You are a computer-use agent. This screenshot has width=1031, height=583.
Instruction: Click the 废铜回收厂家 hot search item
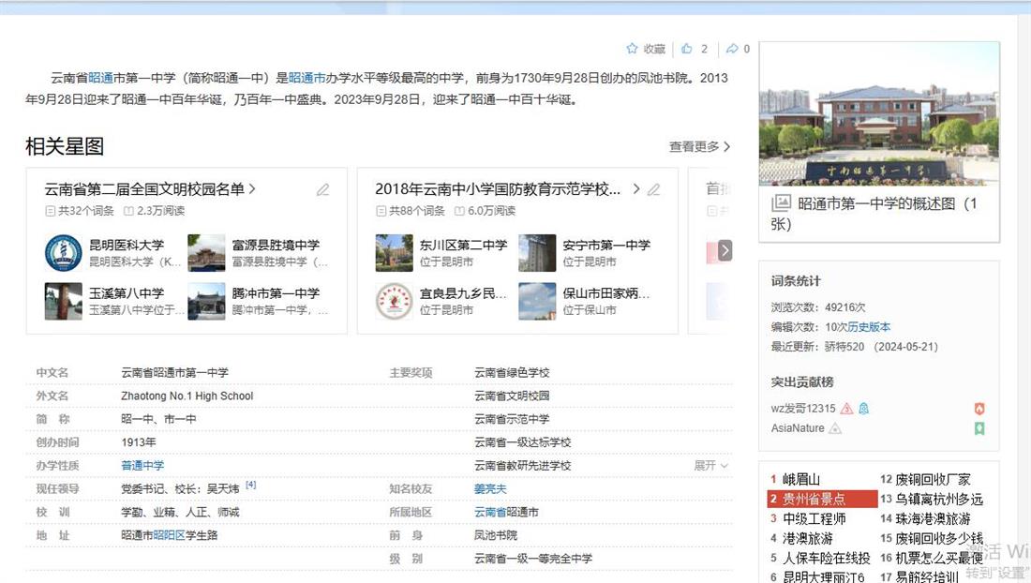(933, 480)
